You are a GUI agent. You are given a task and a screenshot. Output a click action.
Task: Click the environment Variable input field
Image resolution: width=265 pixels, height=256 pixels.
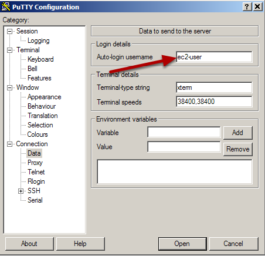click(184, 132)
